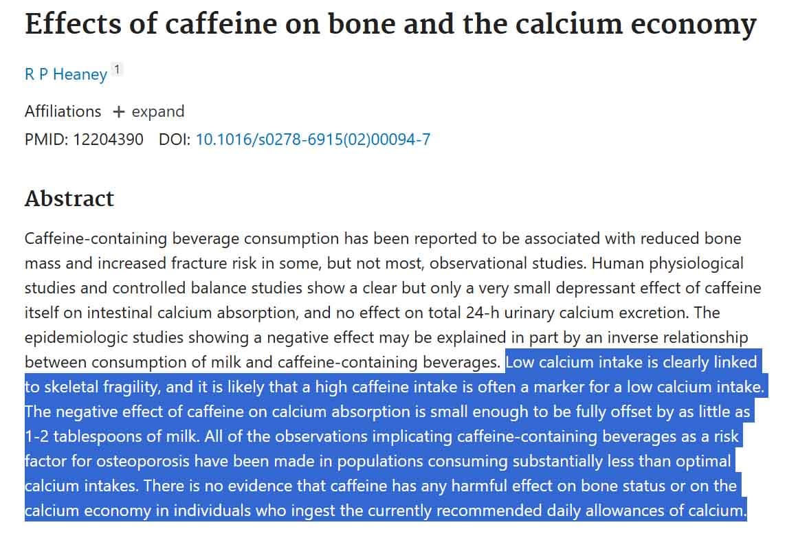Click the word "DOI:" label
787x538 pixels.
click(x=175, y=139)
